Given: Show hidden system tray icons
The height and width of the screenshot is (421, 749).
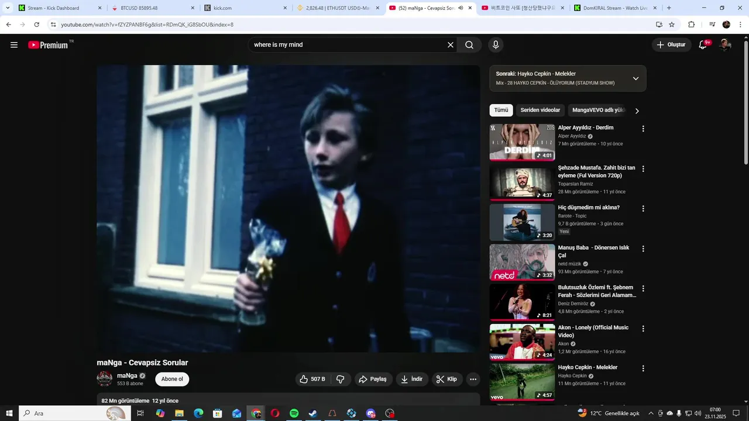Looking at the screenshot, I should tap(651, 413).
